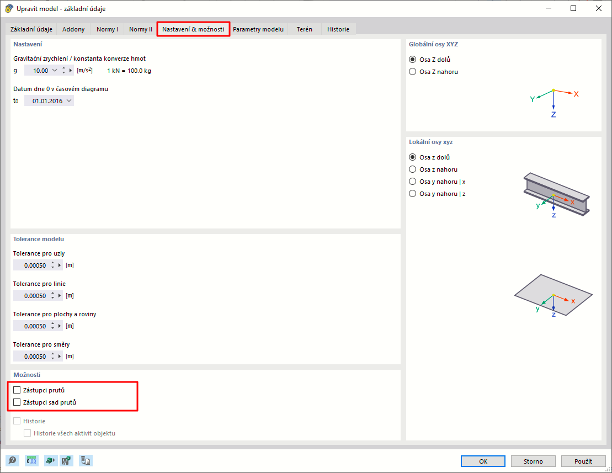Select local 'Osa z nahoru' radio button
Viewport: 612px width, 473px height.
coord(413,169)
